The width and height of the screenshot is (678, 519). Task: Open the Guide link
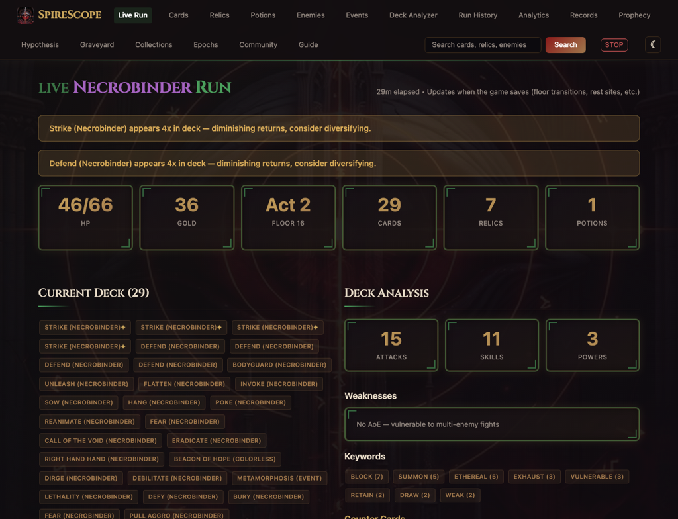tap(308, 44)
